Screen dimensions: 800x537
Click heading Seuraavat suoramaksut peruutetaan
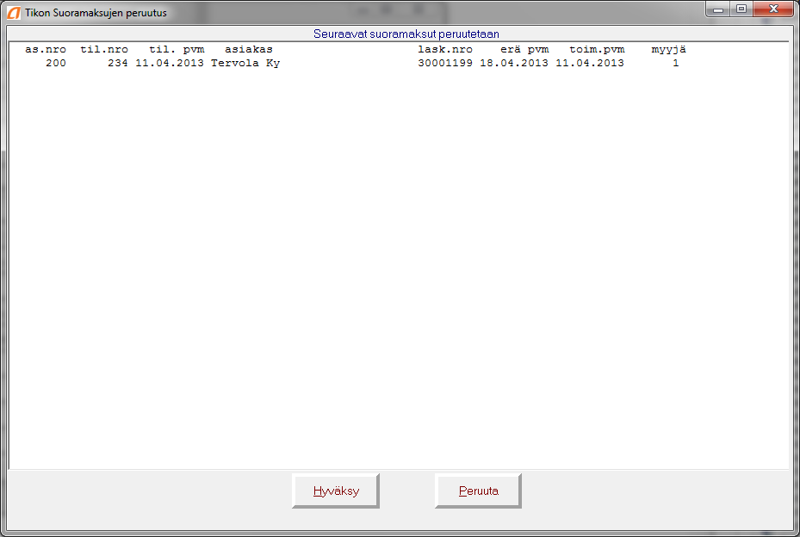(406, 34)
